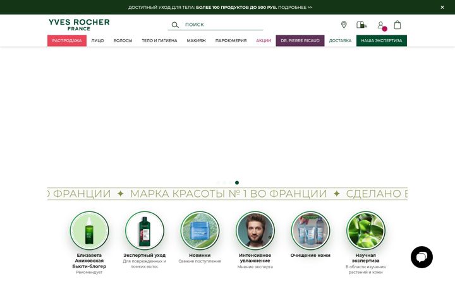The image size is (455, 284).
Task: Open the НАША ЭКСПЕРТИЗА section
Action: pyautogui.click(x=382, y=40)
